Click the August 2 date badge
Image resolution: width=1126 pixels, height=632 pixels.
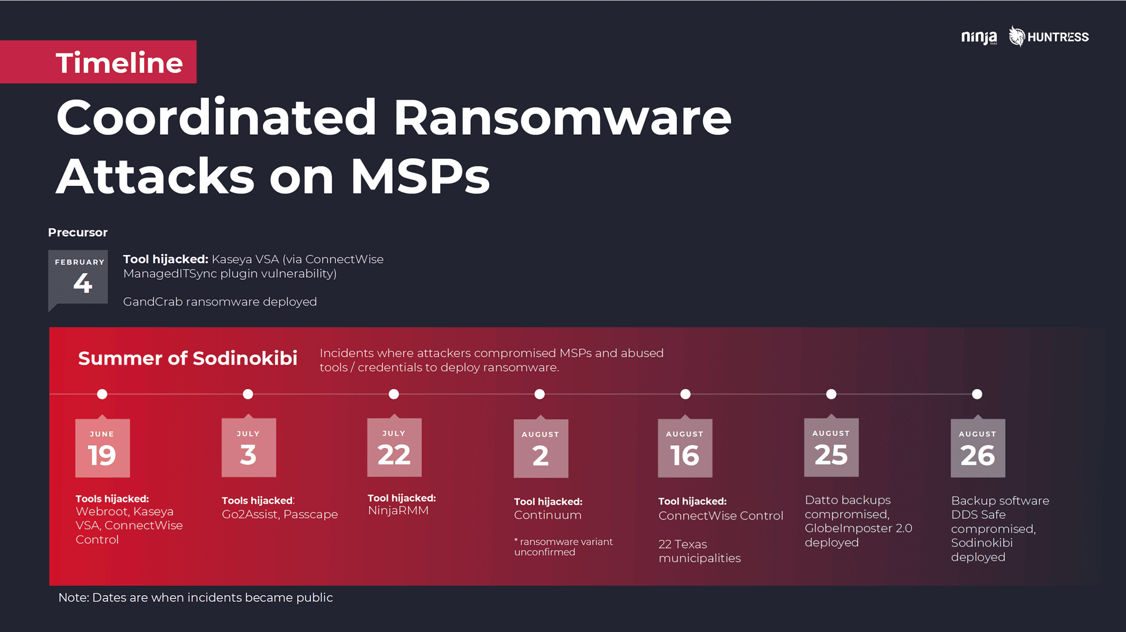(x=541, y=448)
